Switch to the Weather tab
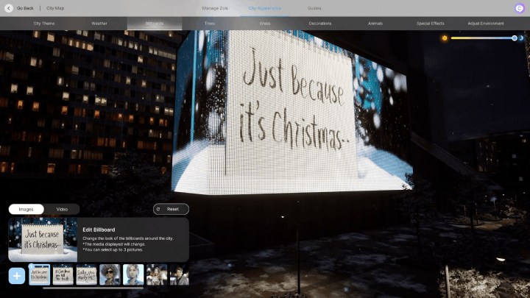 [99, 24]
